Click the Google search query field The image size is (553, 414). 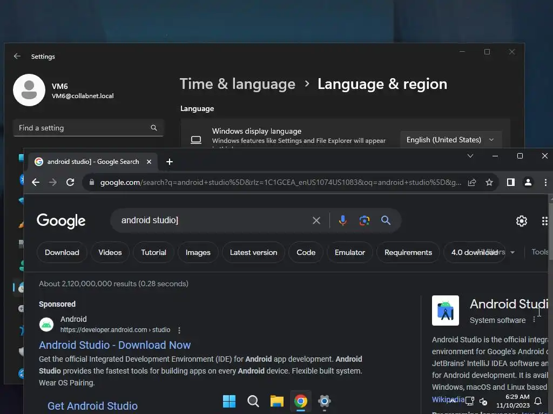212,220
